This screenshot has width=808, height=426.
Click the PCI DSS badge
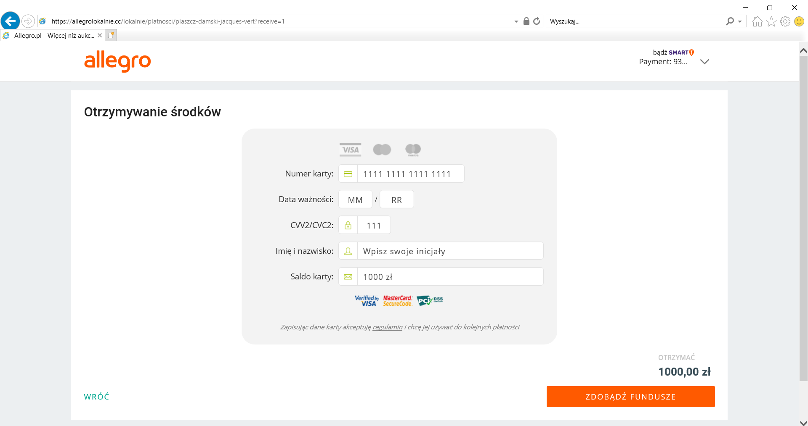pos(429,300)
